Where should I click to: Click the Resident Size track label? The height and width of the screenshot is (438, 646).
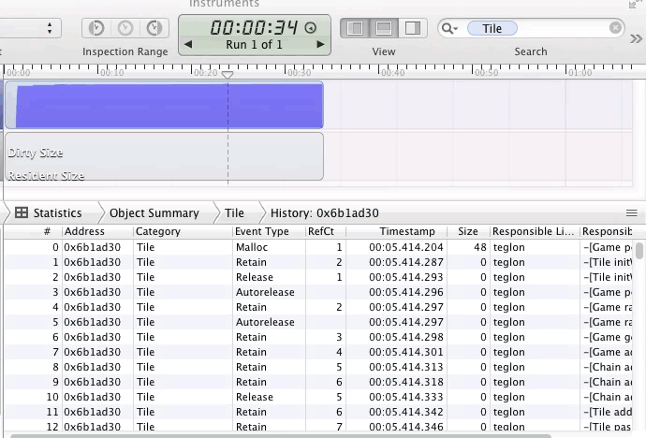[x=46, y=176]
